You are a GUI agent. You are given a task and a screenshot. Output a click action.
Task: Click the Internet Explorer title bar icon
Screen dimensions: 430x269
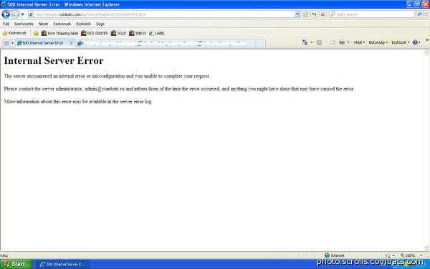(x=4, y=4)
